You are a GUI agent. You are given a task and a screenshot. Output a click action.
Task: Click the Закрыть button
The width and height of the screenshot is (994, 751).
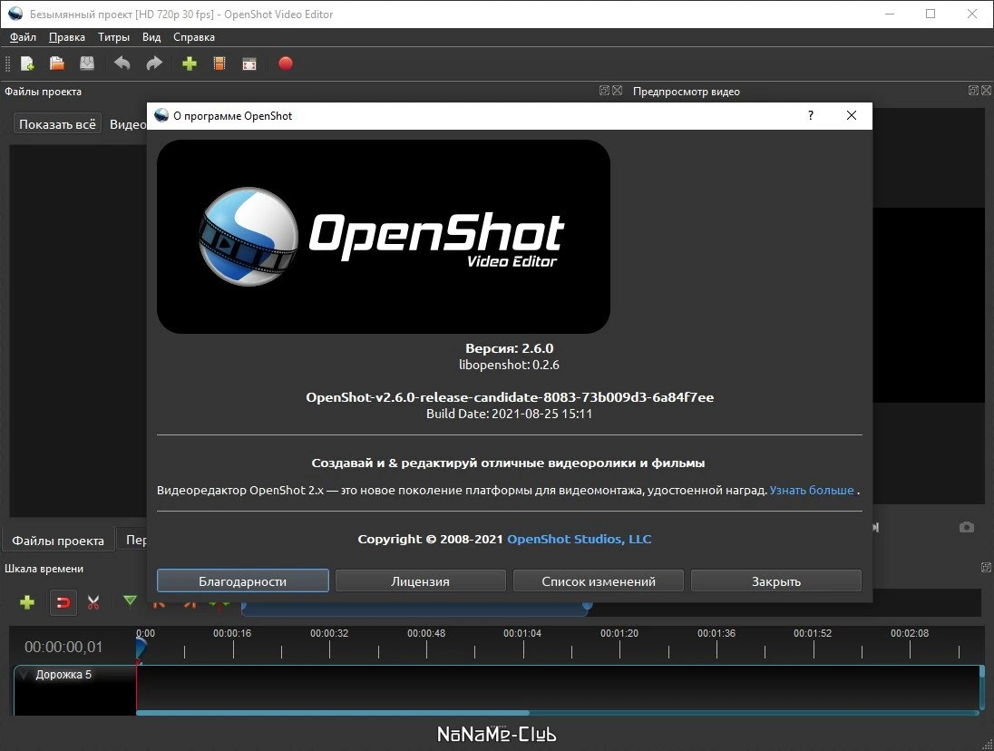pyautogui.click(x=776, y=581)
